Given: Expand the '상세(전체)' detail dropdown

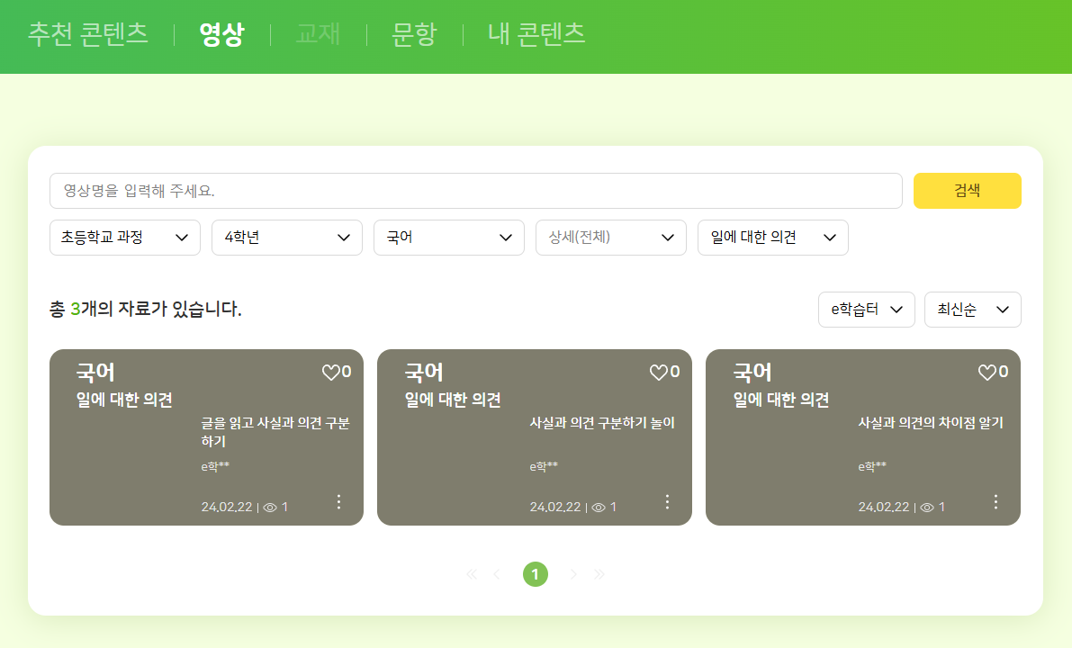Looking at the screenshot, I should tap(610, 238).
